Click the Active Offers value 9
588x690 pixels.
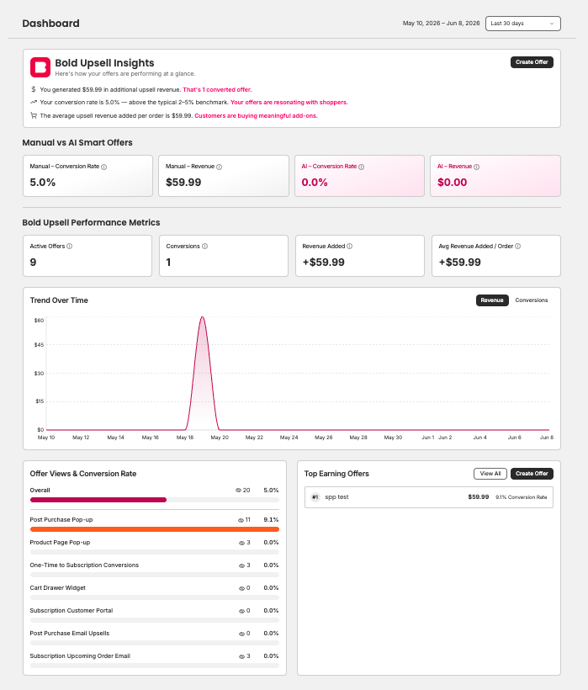33,263
